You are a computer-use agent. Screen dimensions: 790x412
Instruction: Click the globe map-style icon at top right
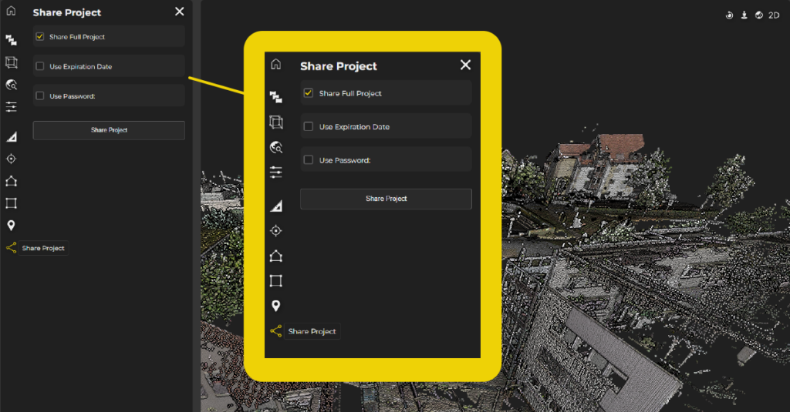[759, 15]
